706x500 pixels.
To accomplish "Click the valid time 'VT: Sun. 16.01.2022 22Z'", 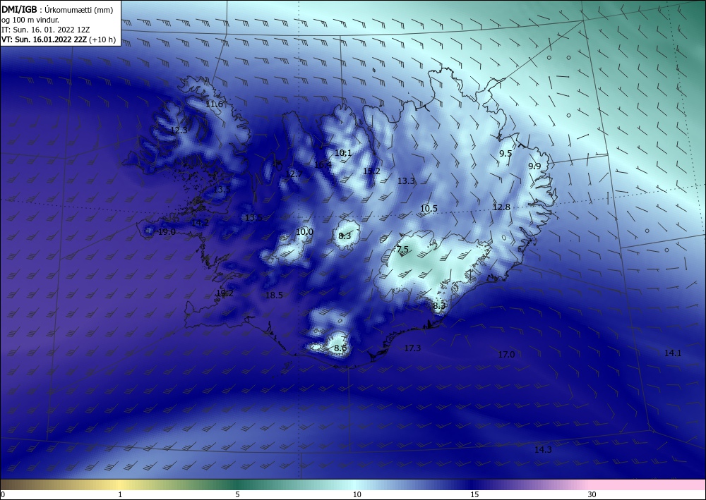I will coord(44,39).
